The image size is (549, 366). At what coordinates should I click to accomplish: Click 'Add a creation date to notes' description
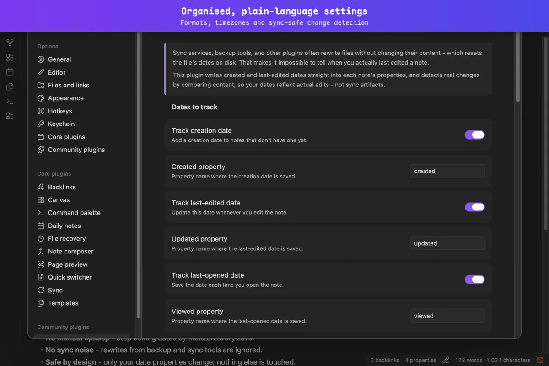[x=239, y=140]
